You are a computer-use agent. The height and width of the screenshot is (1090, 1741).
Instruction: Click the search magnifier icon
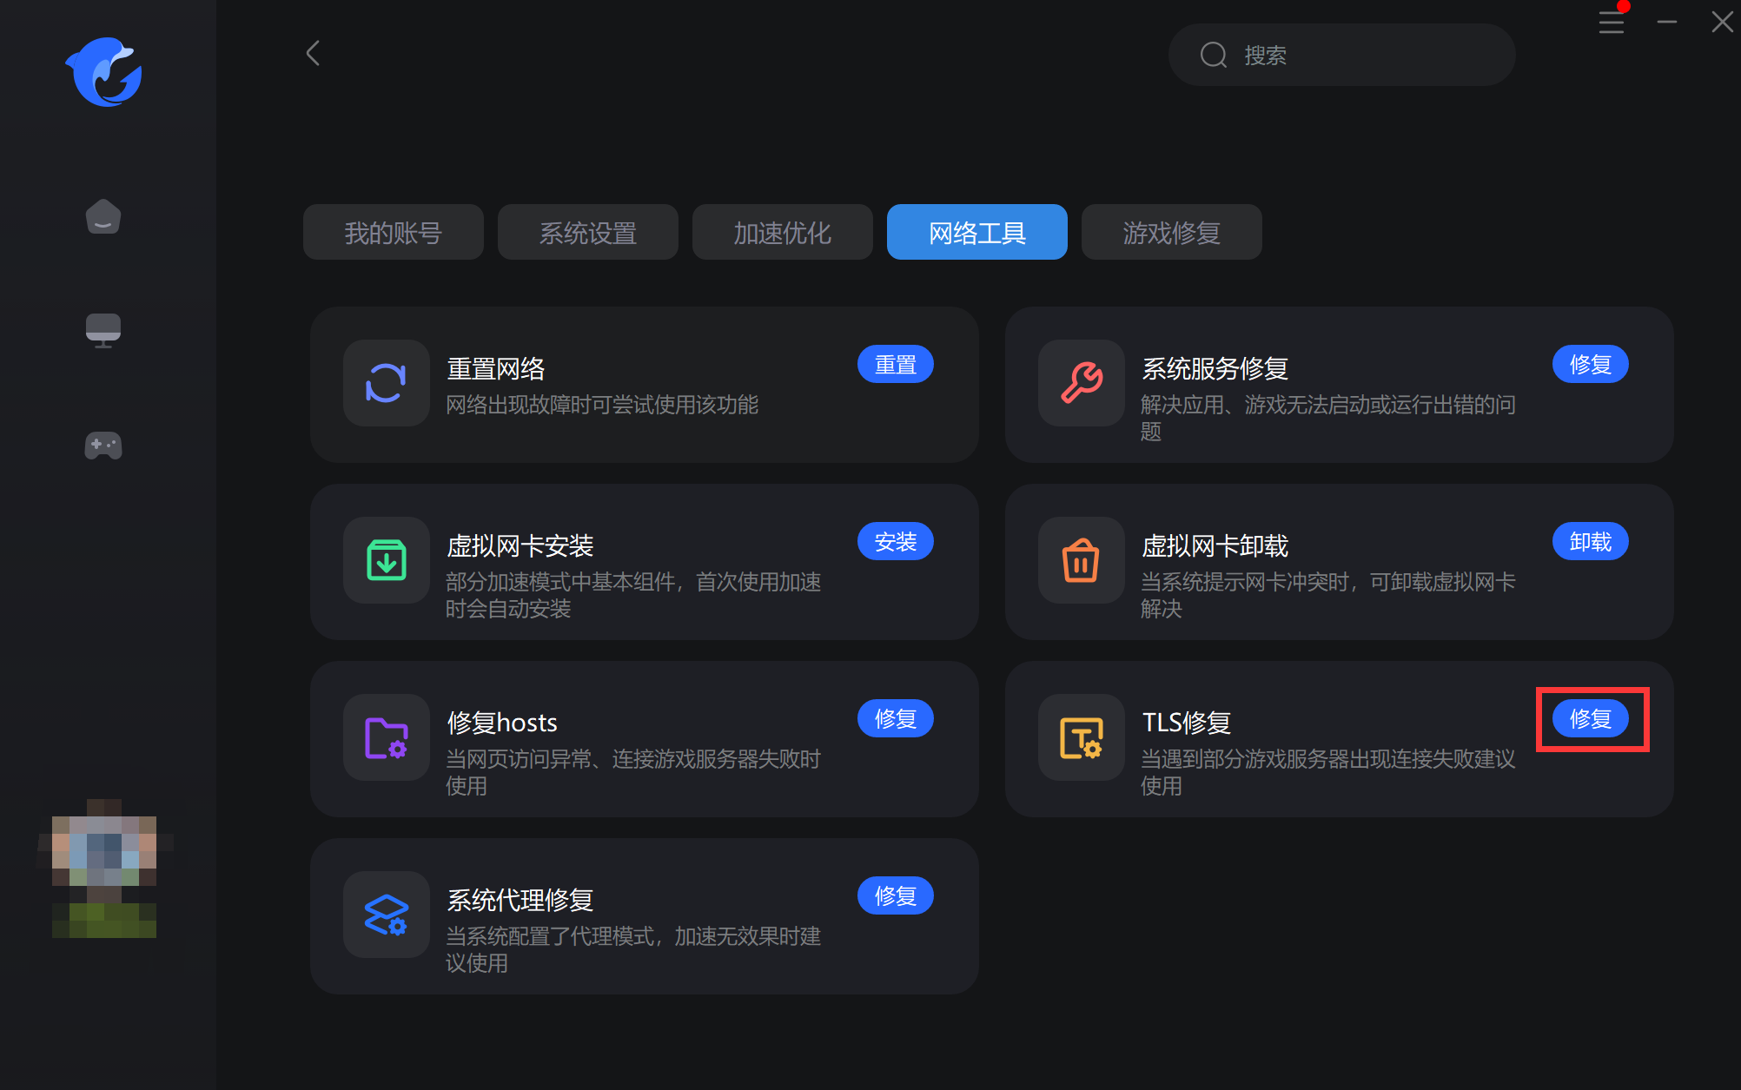[1213, 55]
